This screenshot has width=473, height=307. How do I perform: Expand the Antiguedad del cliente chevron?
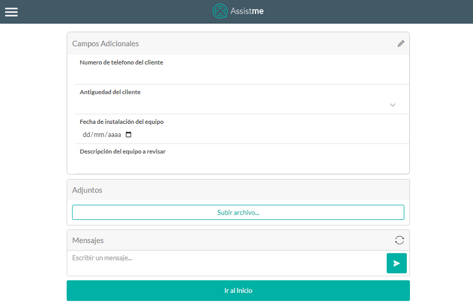[393, 105]
